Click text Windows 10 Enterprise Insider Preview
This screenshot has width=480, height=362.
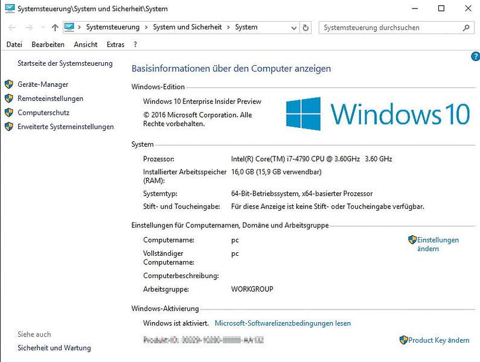[202, 101]
